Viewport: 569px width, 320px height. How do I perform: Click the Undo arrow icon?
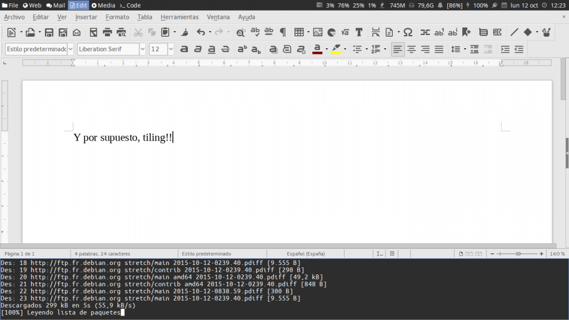201,32
